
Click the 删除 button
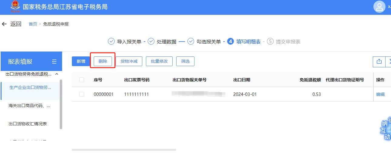(x=103, y=61)
